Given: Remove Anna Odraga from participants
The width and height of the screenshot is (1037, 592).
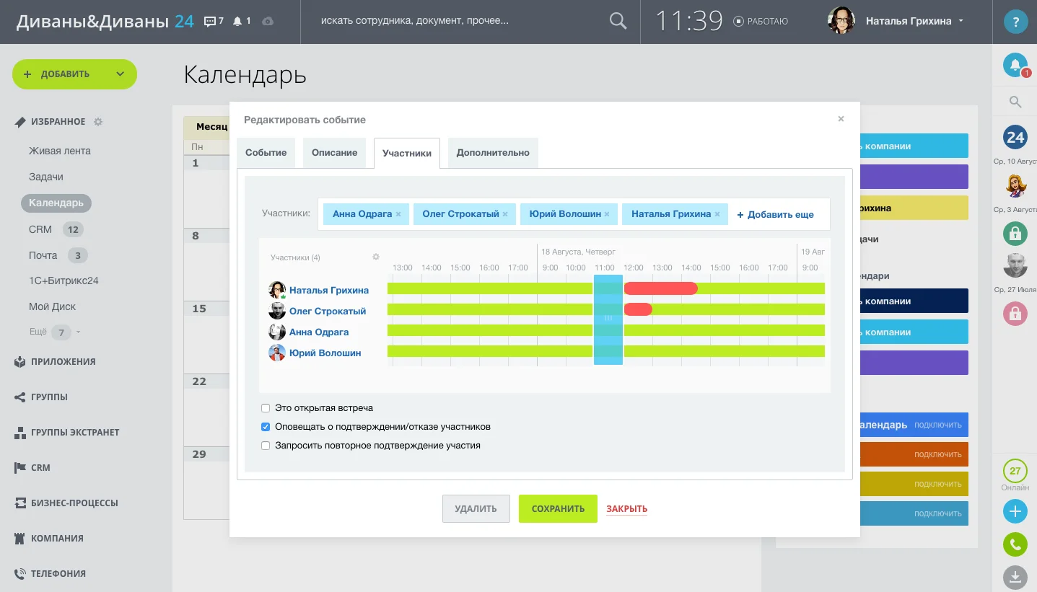Looking at the screenshot, I should pyautogui.click(x=398, y=214).
